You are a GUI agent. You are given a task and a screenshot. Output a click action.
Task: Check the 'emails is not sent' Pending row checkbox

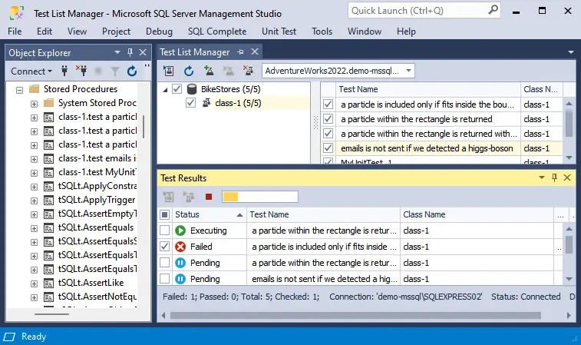(x=164, y=279)
